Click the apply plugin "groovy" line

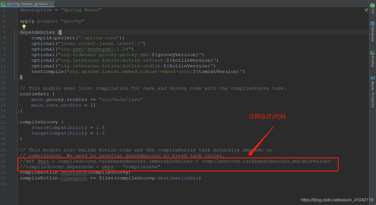click(52, 21)
